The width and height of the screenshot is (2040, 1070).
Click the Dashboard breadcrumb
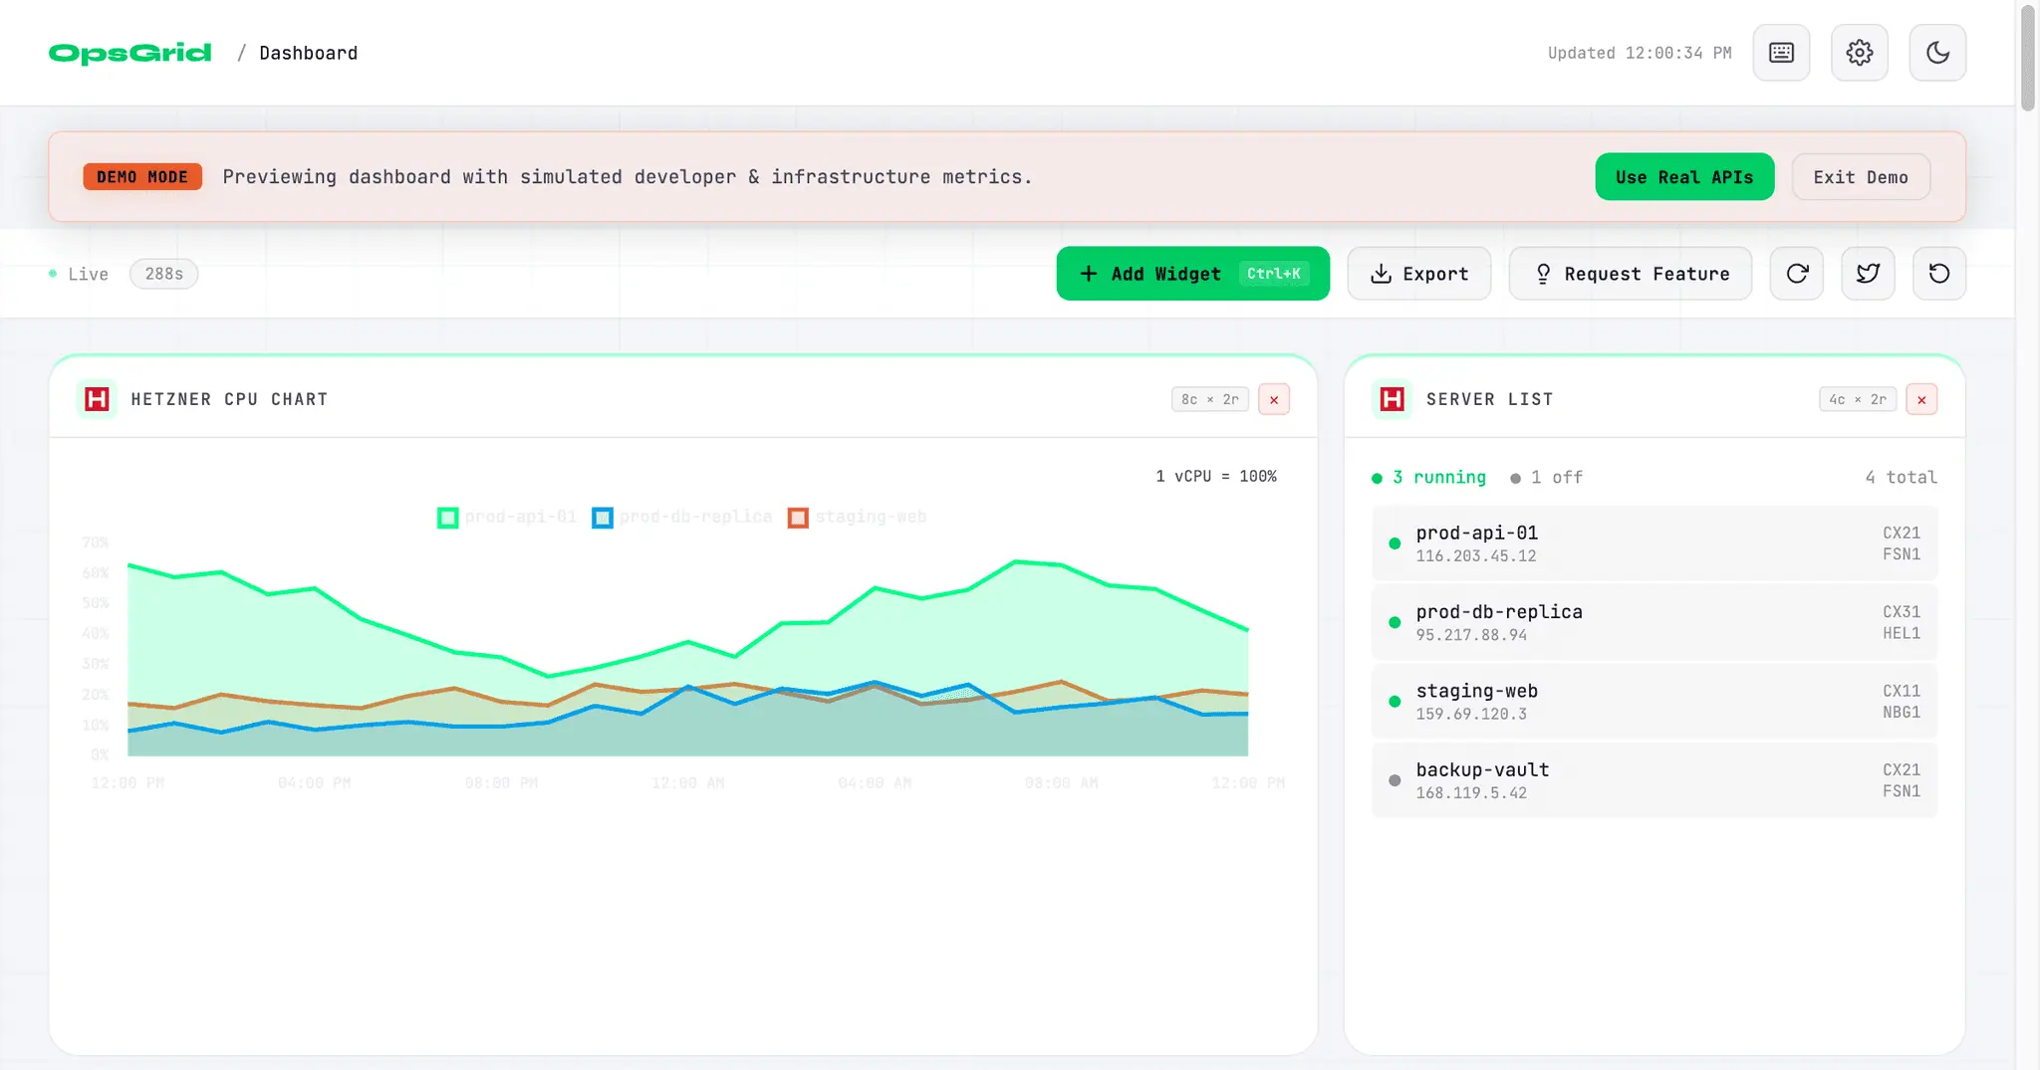pos(309,53)
